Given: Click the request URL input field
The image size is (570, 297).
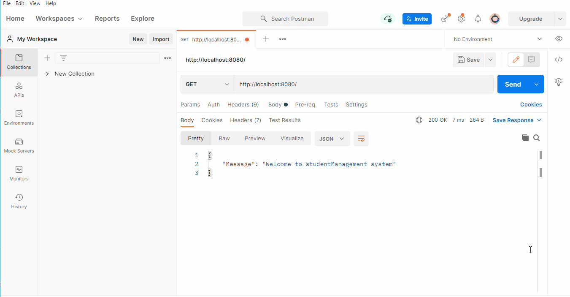Looking at the screenshot, I should [364, 84].
